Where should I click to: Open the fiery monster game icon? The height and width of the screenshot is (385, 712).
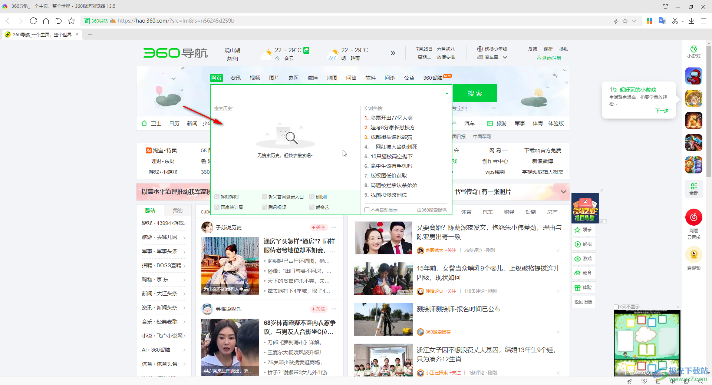pos(693,120)
